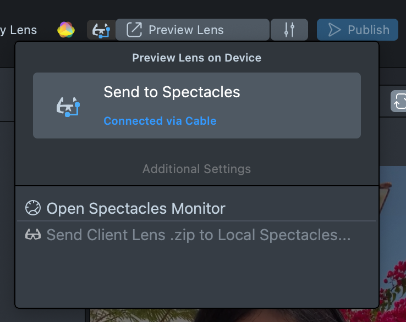Click the rotate preview icon at right edge

[399, 101]
